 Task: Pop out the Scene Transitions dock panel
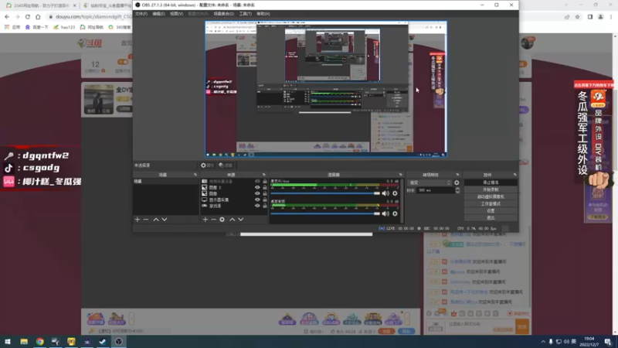point(457,175)
